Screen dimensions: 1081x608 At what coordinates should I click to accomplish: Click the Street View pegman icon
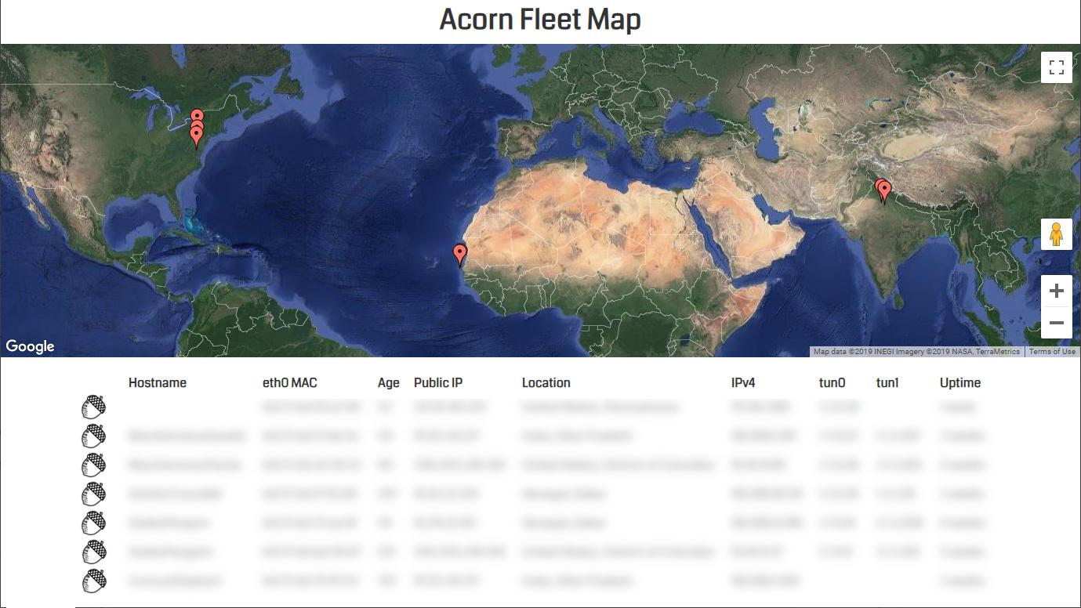pyautogui.click(x=1056, y=234)
